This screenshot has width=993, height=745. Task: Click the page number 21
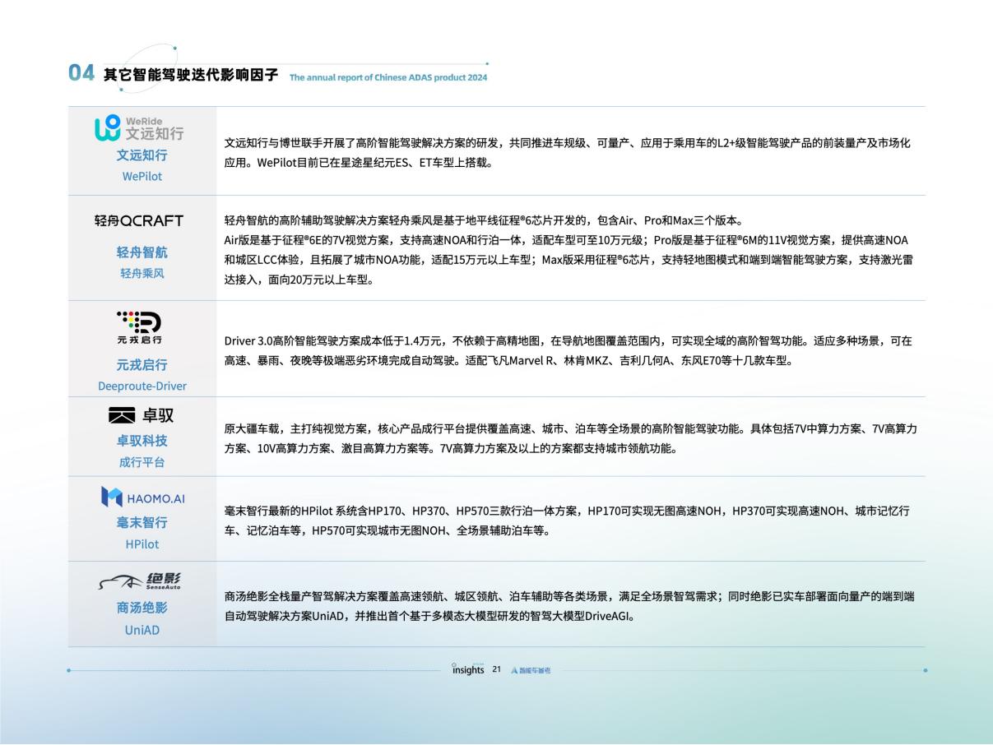click(496, 670)
